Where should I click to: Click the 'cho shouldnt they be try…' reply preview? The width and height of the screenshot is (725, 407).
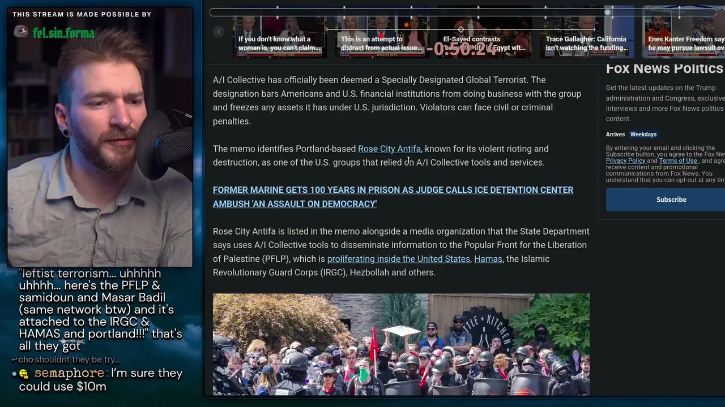click(69, 360)
